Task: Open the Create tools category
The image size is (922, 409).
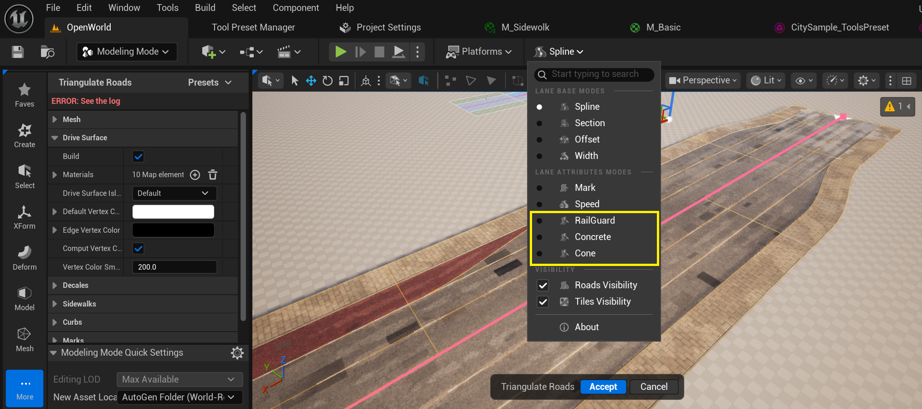Action: (25, 136)
